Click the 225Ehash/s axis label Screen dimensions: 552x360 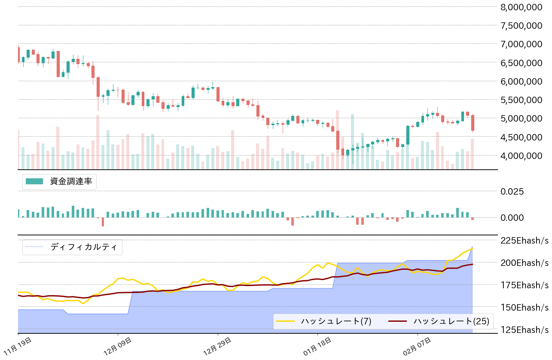click(524, 240)
